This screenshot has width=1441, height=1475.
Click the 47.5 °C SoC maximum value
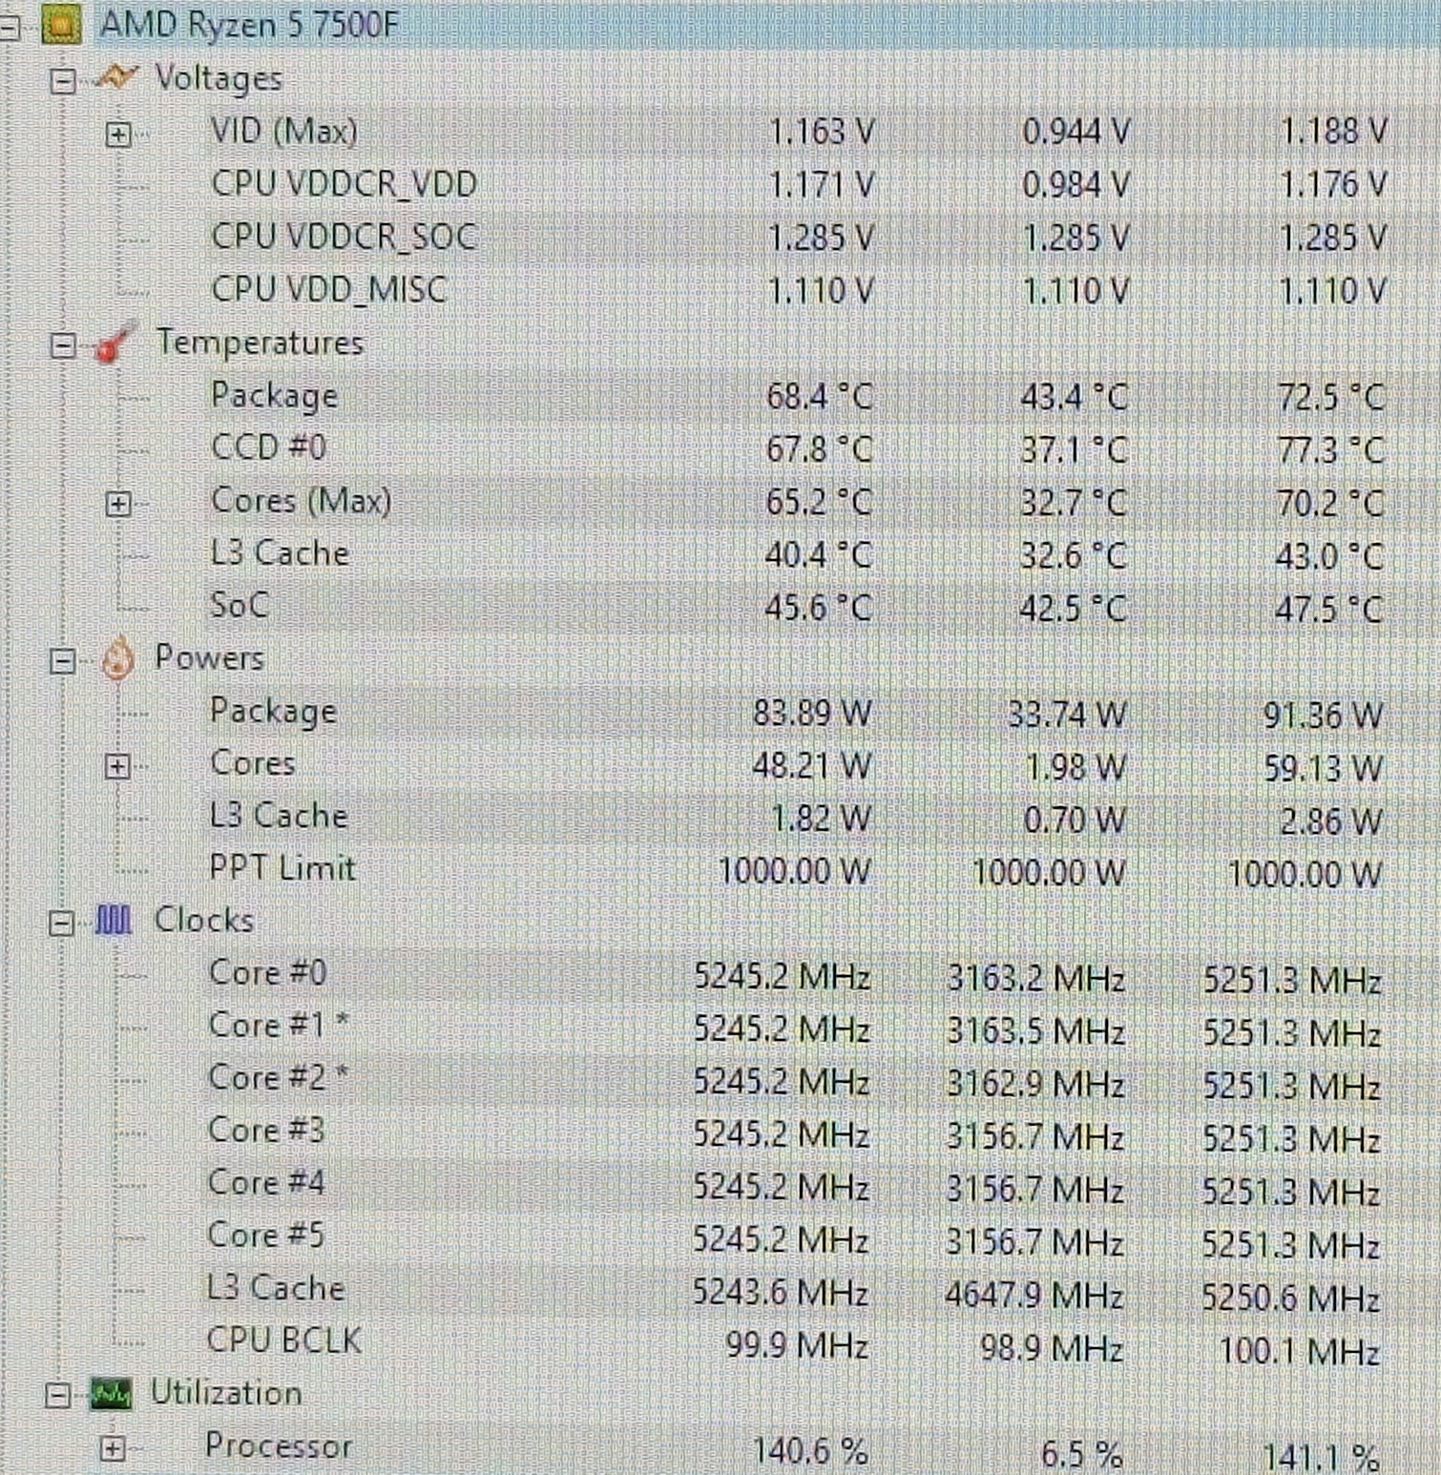pos(1329,608)
